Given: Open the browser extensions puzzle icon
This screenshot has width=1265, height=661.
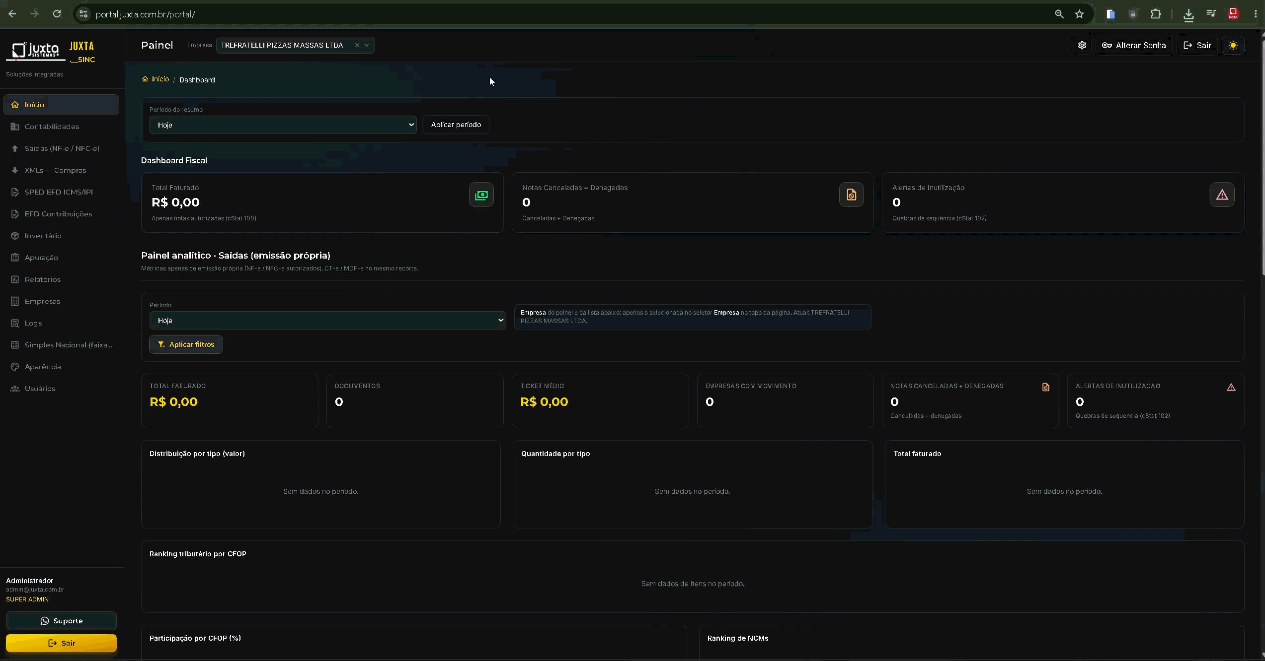Looking at the screenshot, I should 1156,14.
